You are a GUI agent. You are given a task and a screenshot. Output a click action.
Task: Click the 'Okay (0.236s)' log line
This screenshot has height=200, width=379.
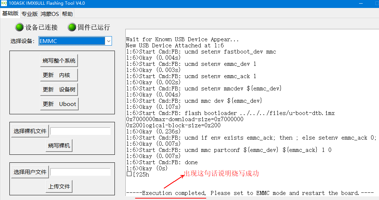pos(153,132)
